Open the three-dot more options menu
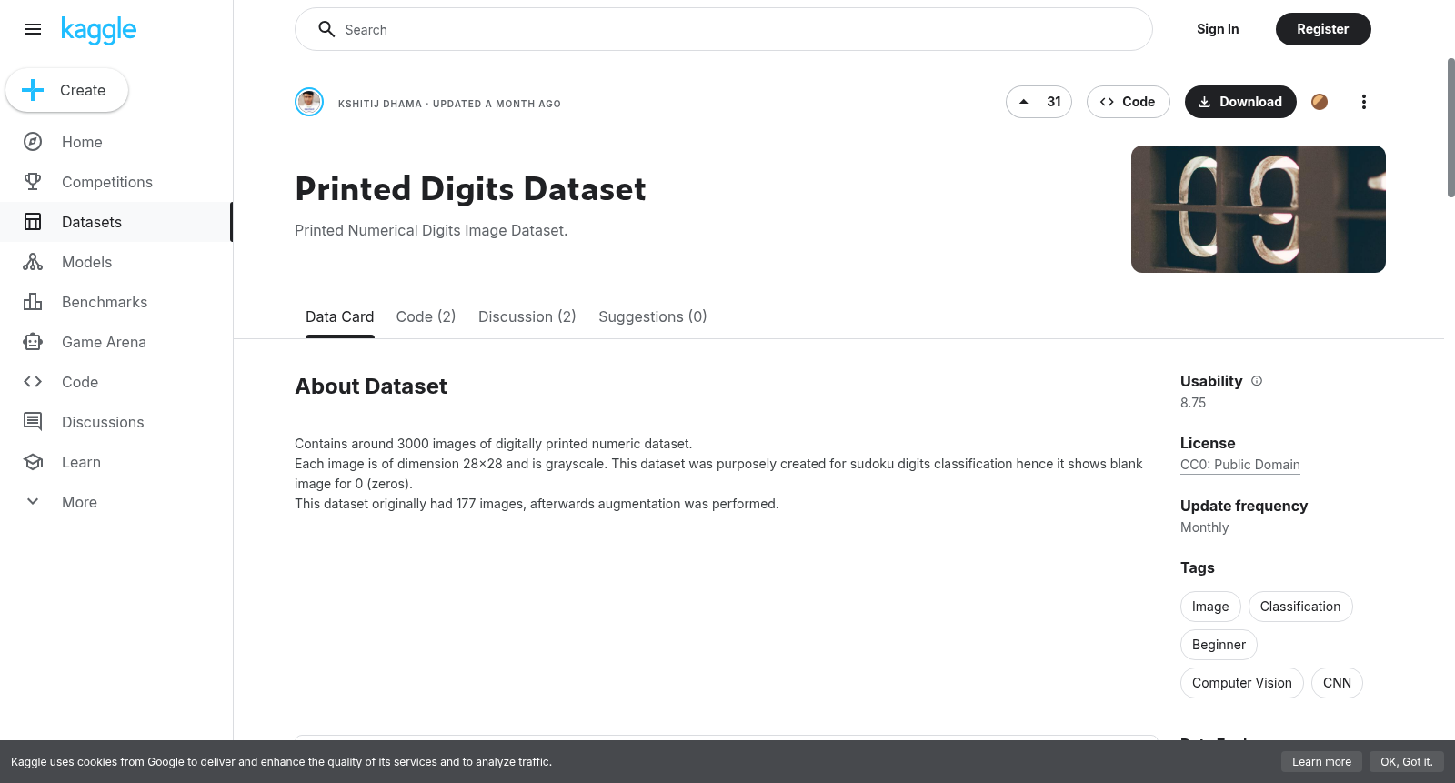The height and width of the screenshot is (783, 1455). click(1363, 102)
